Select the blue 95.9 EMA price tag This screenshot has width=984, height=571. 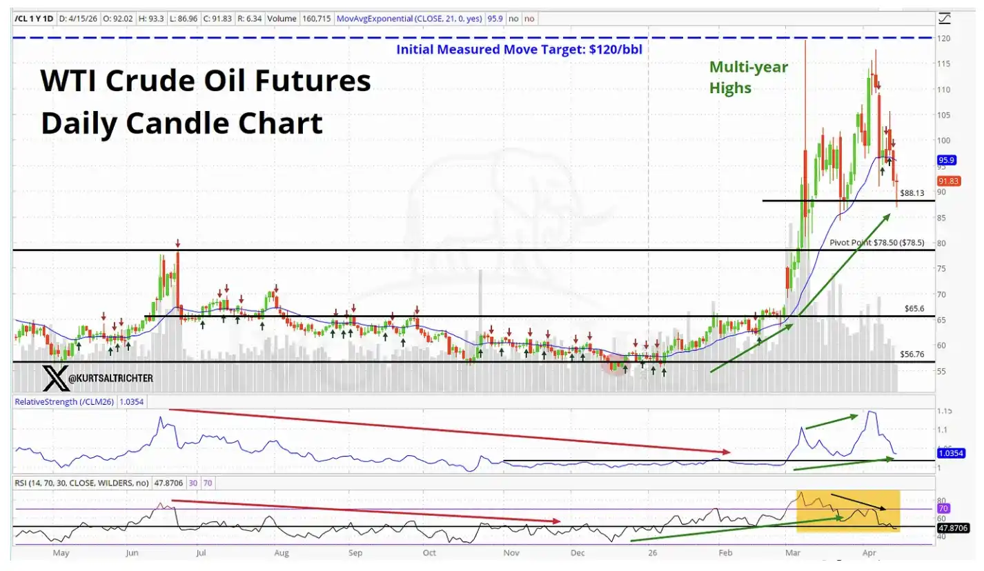[x=945, y=160]
